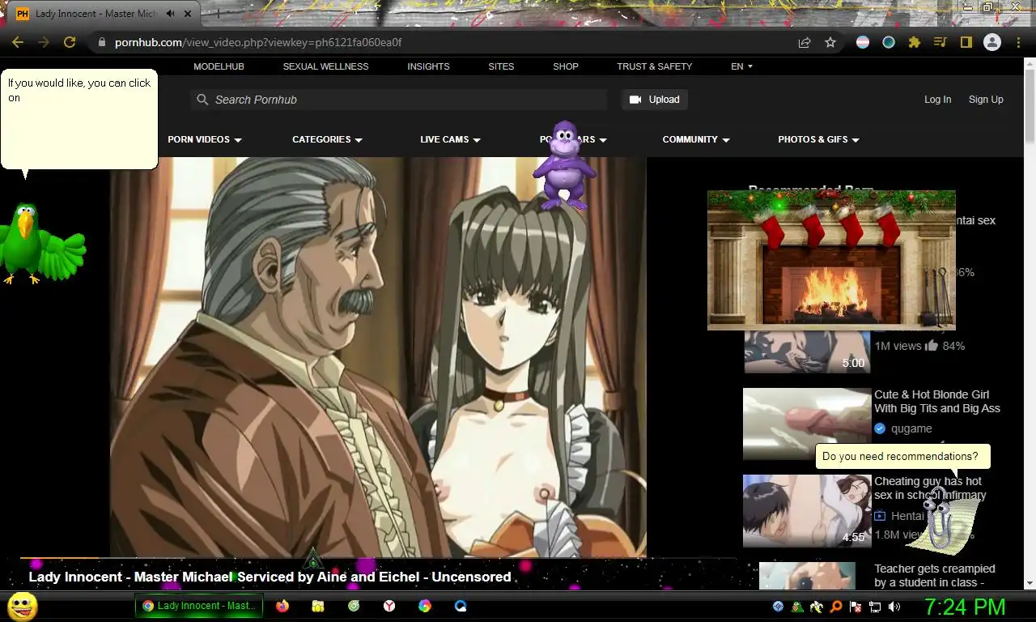Click the green parrot assistant
Image resolution: width=1036 pixels, height=622 pixels.
pos(40,243)
